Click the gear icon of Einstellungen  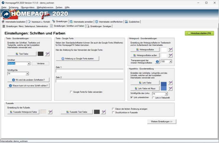coord(54,21)
